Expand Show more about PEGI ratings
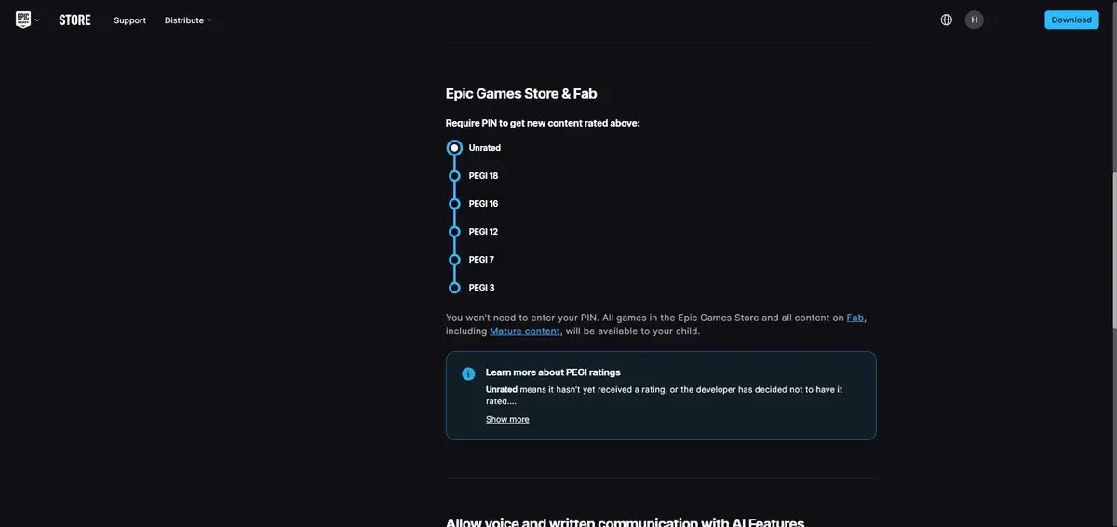Viewport: 1117px width, 527px height. [507, 420]
